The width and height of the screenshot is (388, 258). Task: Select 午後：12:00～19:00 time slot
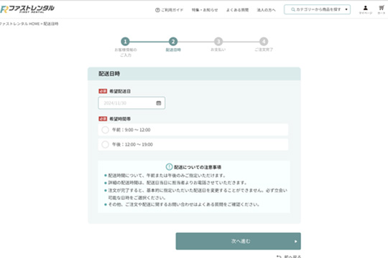click(193, 145)
